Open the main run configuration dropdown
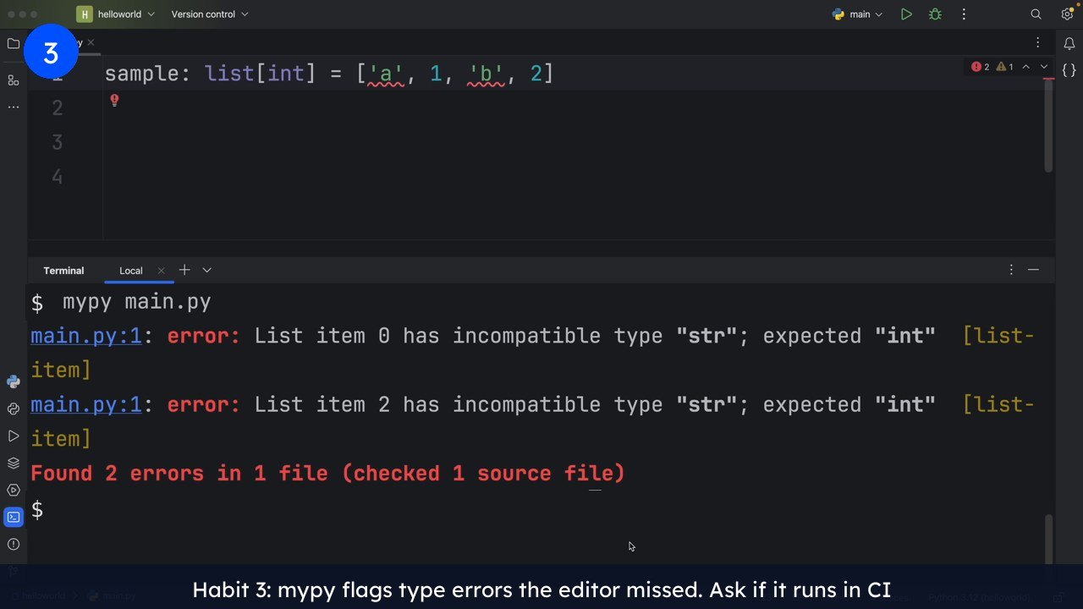The image size is (1083, 609). 857,14
